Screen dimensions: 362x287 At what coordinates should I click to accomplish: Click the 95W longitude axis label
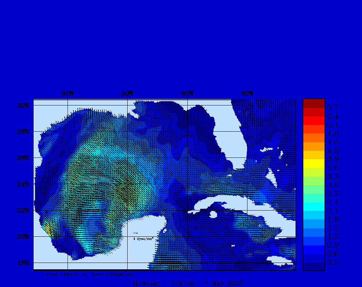point(68,94)
